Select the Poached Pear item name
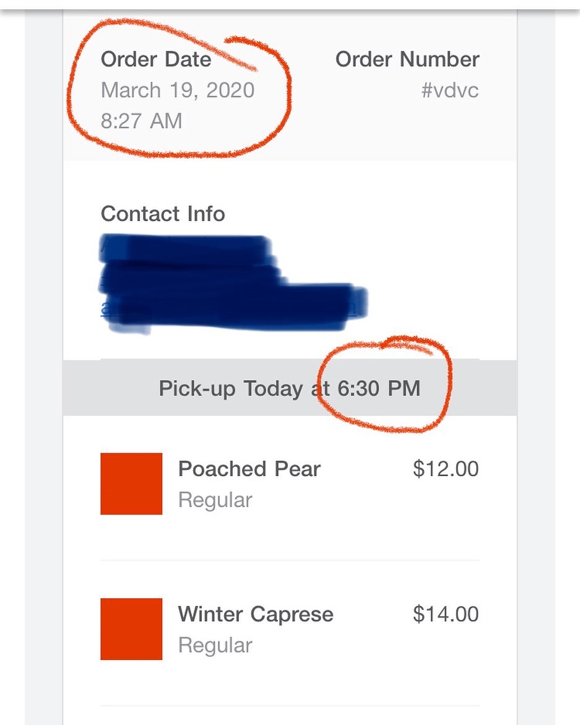Image resolution: width=580 pixels, height=725 pixels. (x=249, y=469)
